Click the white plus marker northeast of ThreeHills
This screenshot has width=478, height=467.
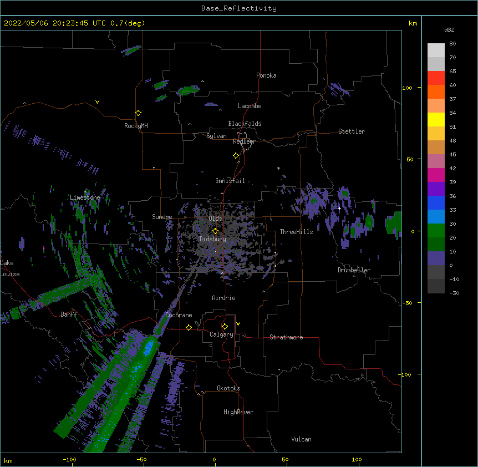coord(339,208)
